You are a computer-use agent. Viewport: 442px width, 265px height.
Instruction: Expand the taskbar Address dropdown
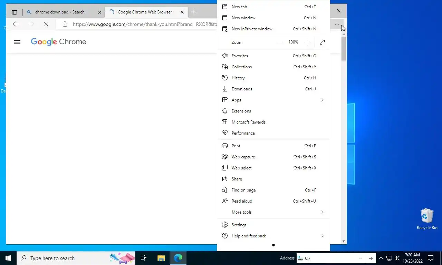click(x=361, y=258)
